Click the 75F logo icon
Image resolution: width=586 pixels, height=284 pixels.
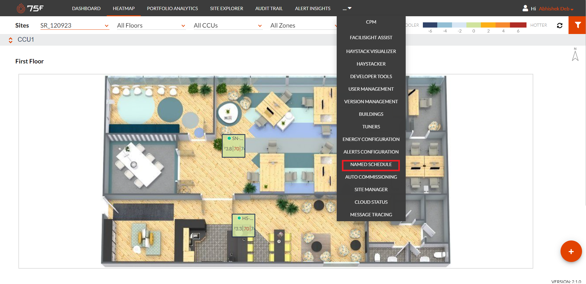[21, 8]
